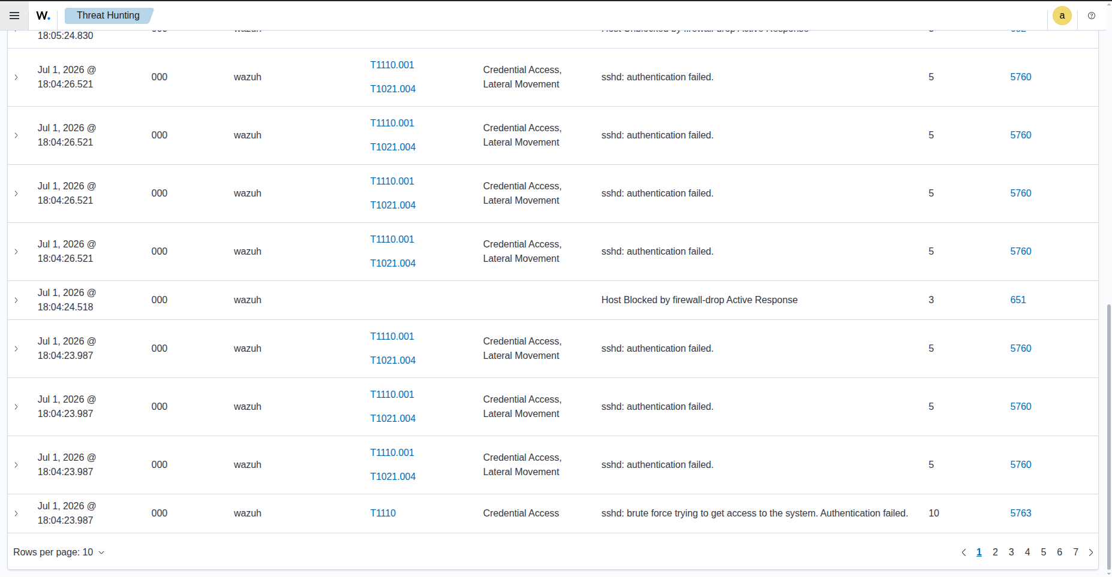Click the vertical page scrollbar
The width and height of the screenshot is (1112, 577).
pos(1108,436)
